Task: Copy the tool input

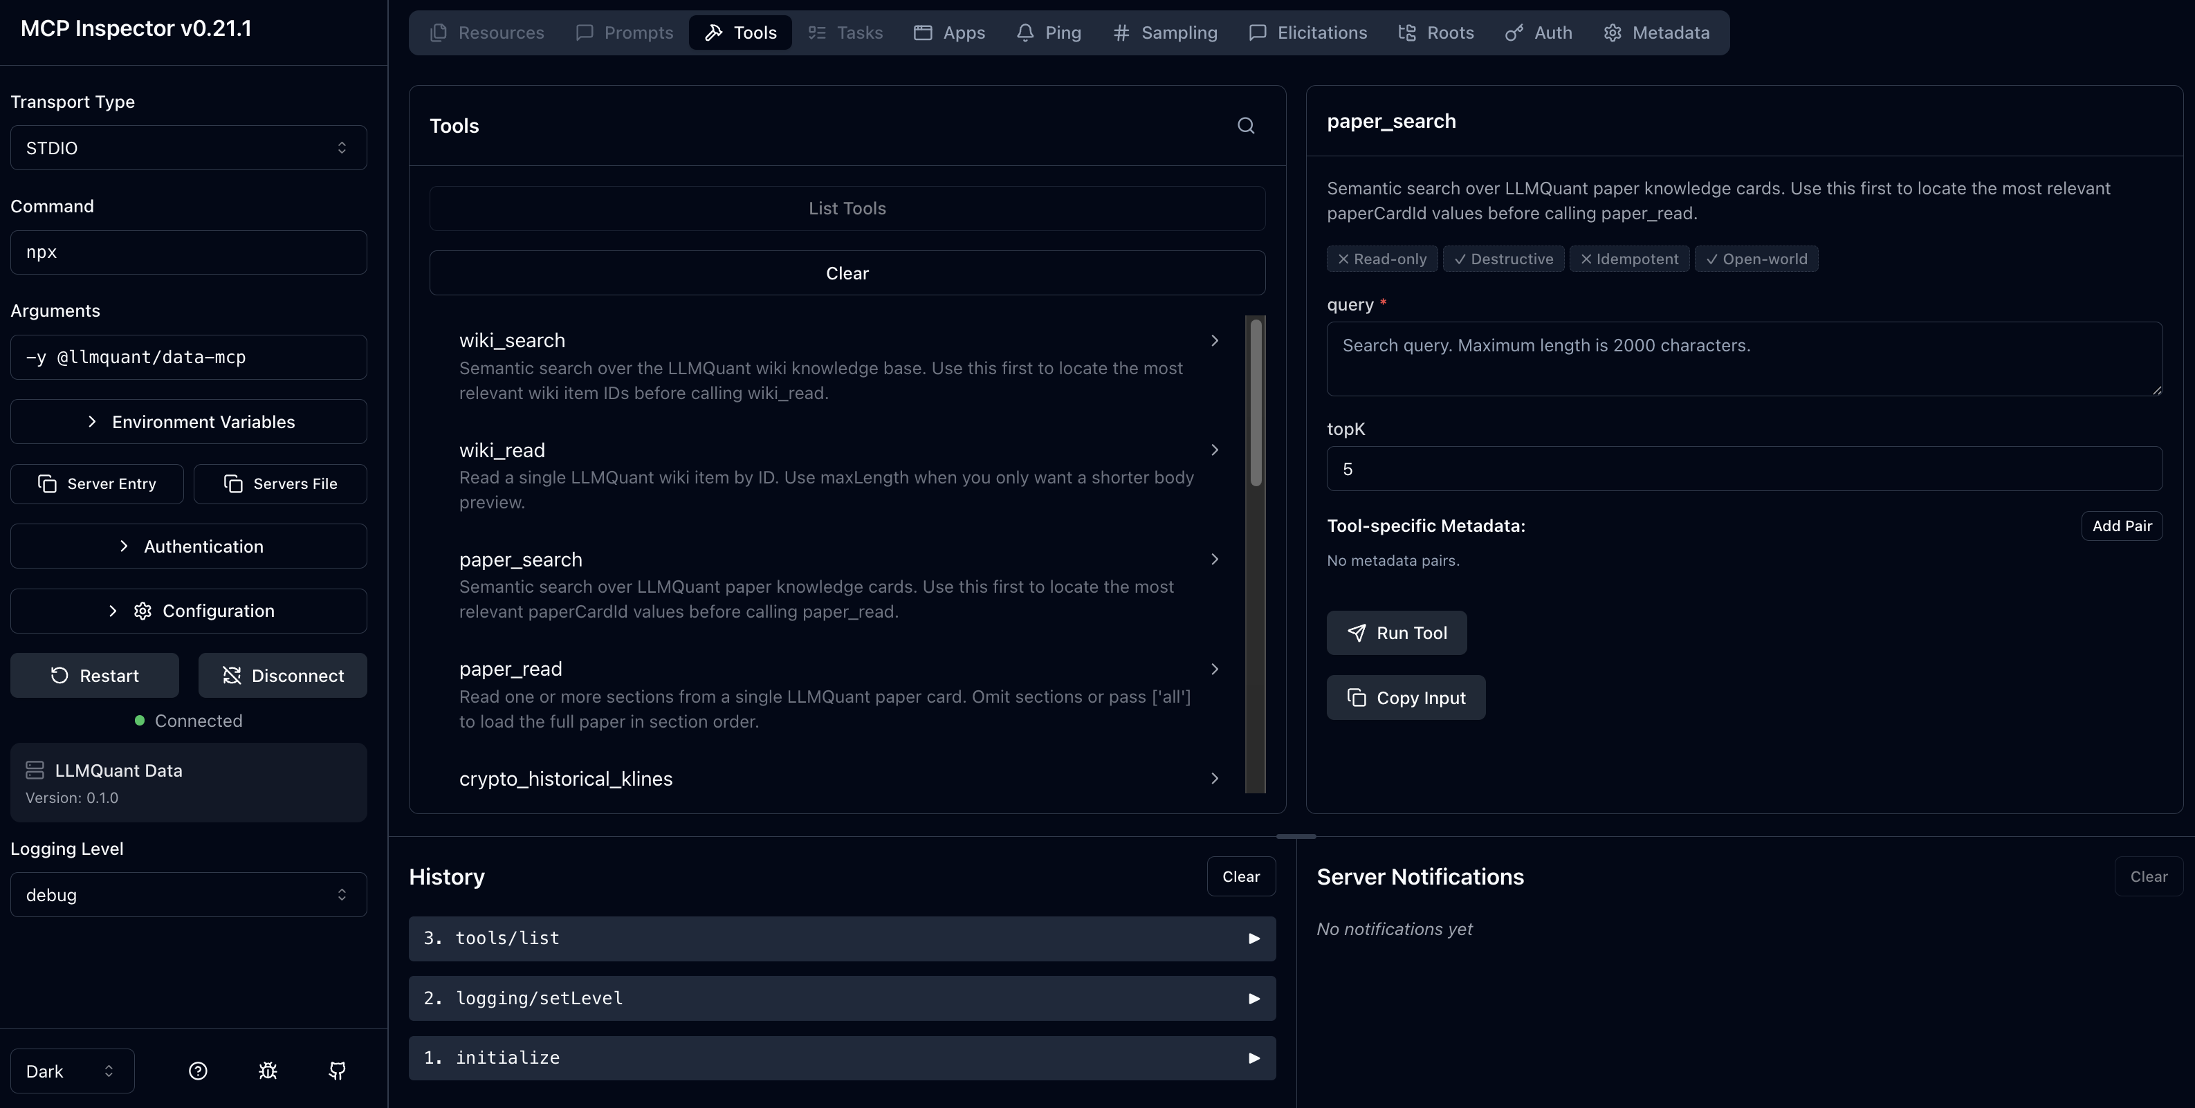Action: pos(1405,697)
